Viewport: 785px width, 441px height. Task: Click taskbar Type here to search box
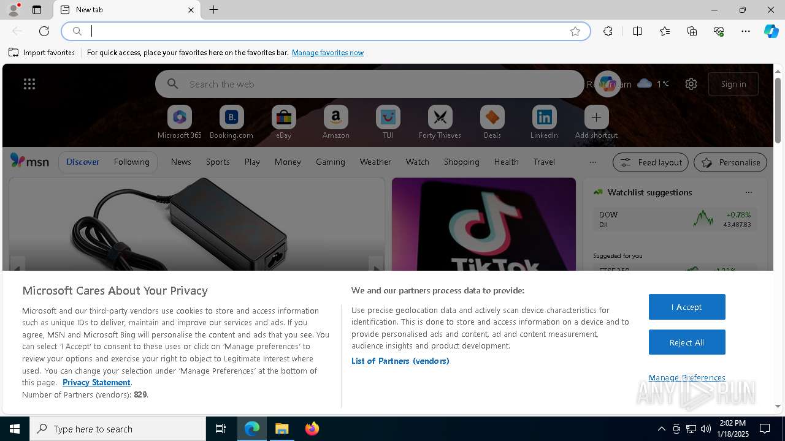[118, 429]
